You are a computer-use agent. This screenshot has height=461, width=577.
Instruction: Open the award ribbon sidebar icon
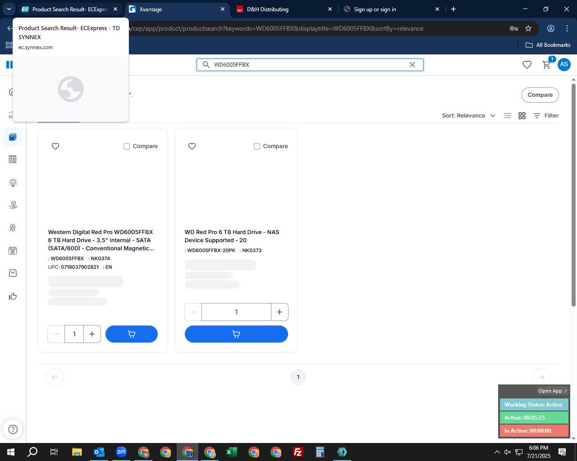tap(13, 228)
